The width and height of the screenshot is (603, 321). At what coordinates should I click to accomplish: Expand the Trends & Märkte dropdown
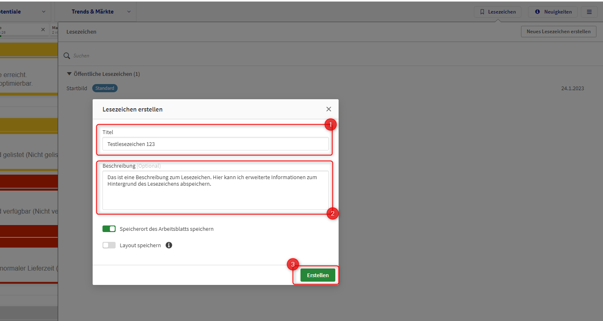tap(129, 12)
